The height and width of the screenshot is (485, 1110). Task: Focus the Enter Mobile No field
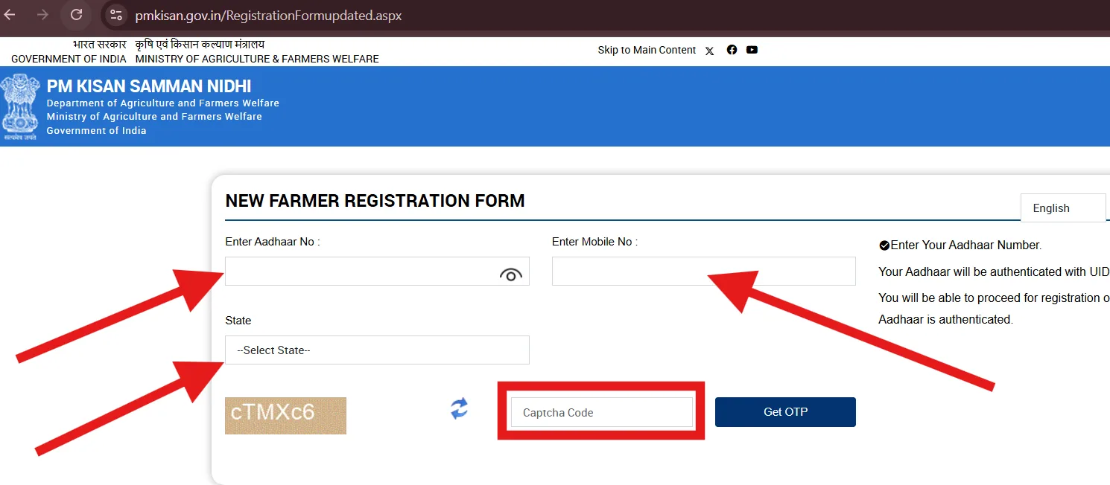point(703,271)
